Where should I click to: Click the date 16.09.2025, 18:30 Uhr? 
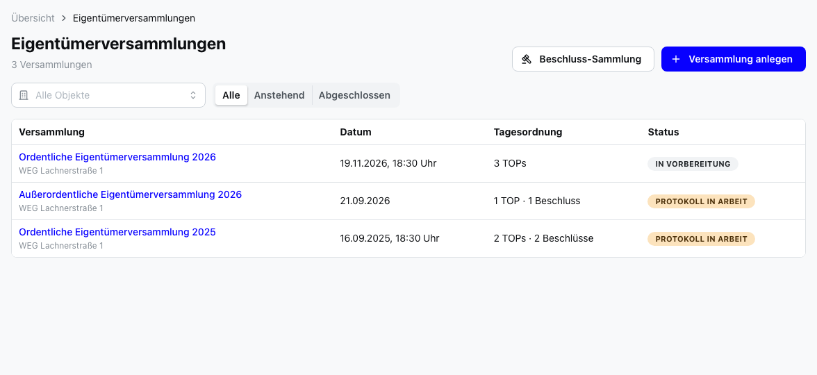[390, 239]
